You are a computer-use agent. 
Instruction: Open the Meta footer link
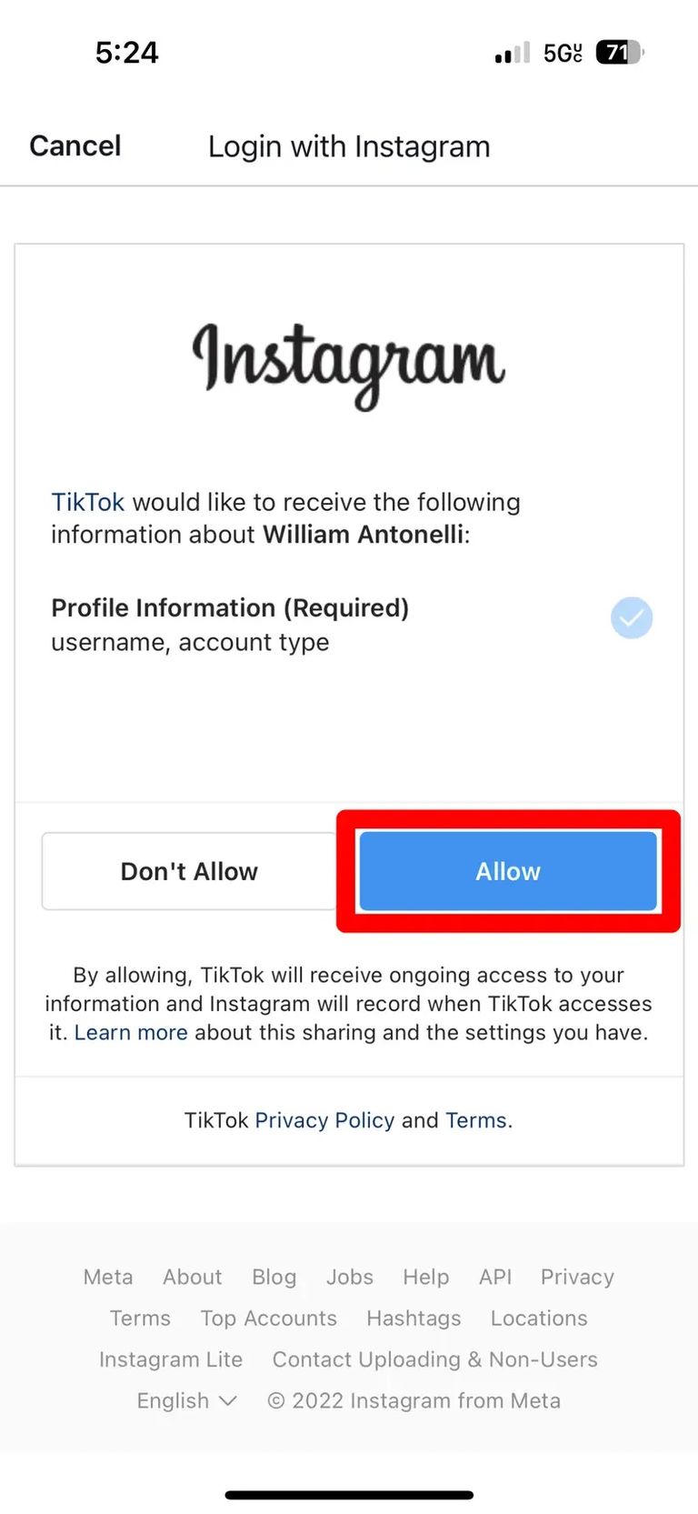[x=108, y=1277]
